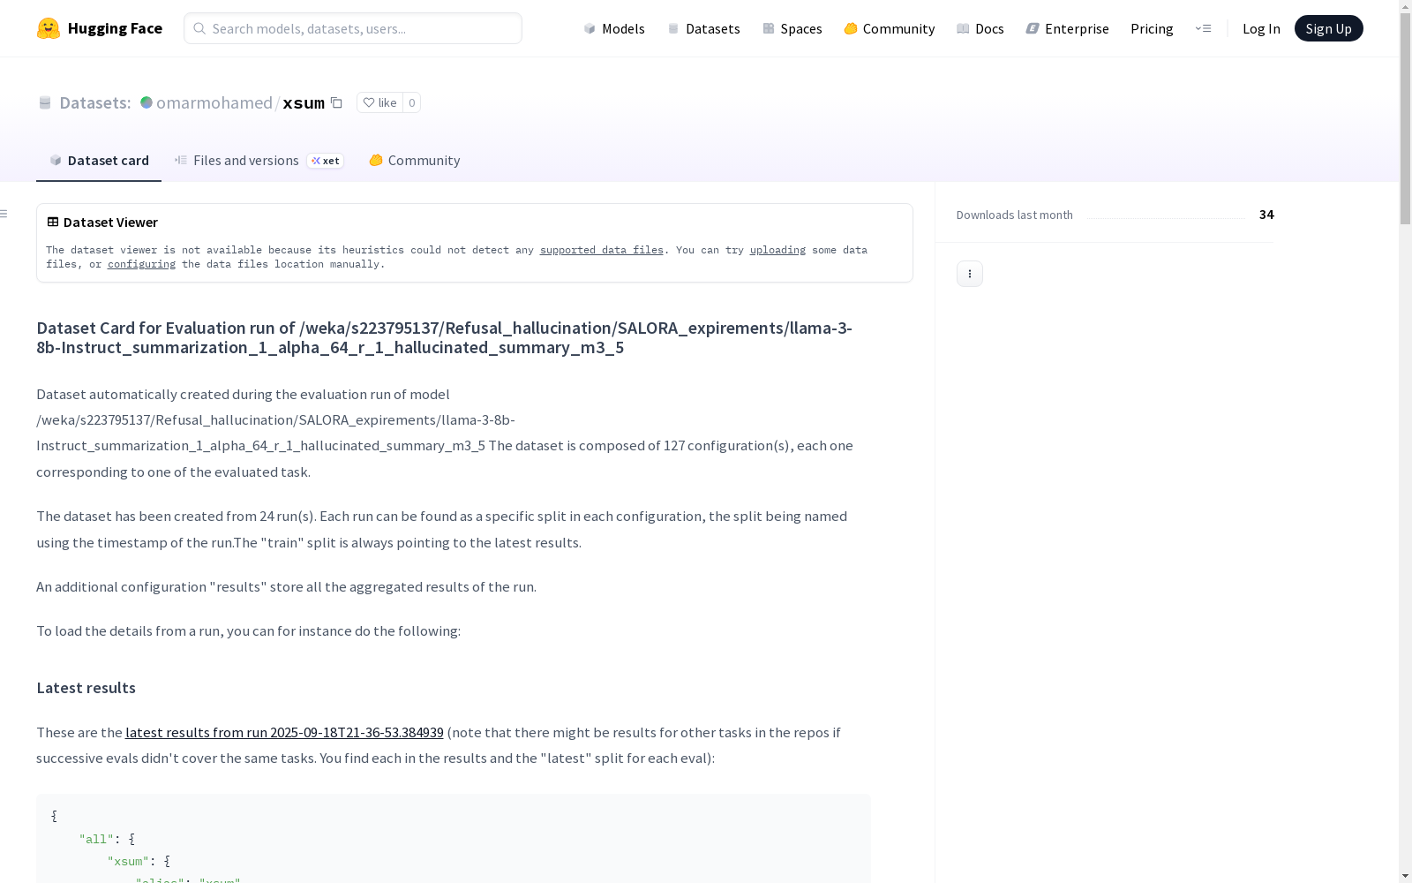Click the like count 0
Image resolution: width=1412 pixels, height=883 pixels.
click(x=411, y=102)
